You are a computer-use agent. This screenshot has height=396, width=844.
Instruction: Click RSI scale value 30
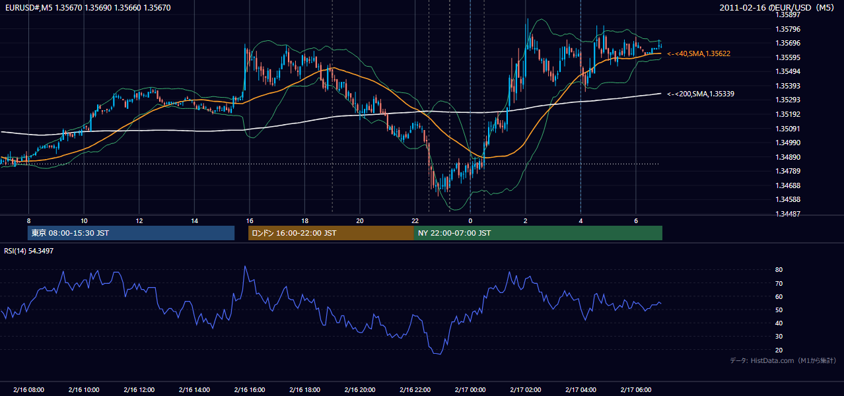pos(779,337)
